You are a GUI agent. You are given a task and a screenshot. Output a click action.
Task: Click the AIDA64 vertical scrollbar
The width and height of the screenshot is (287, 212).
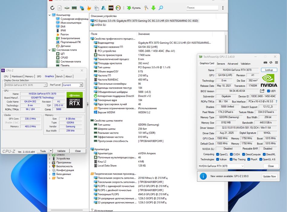[x=226, y=121]
